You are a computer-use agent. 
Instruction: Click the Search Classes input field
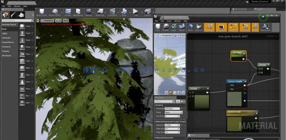[x=18, y=20]
